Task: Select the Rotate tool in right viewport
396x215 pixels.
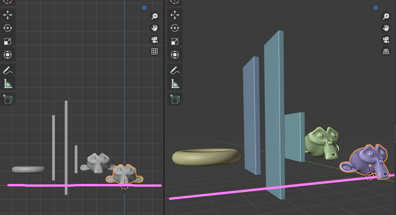Action: (x=175, y=28)
